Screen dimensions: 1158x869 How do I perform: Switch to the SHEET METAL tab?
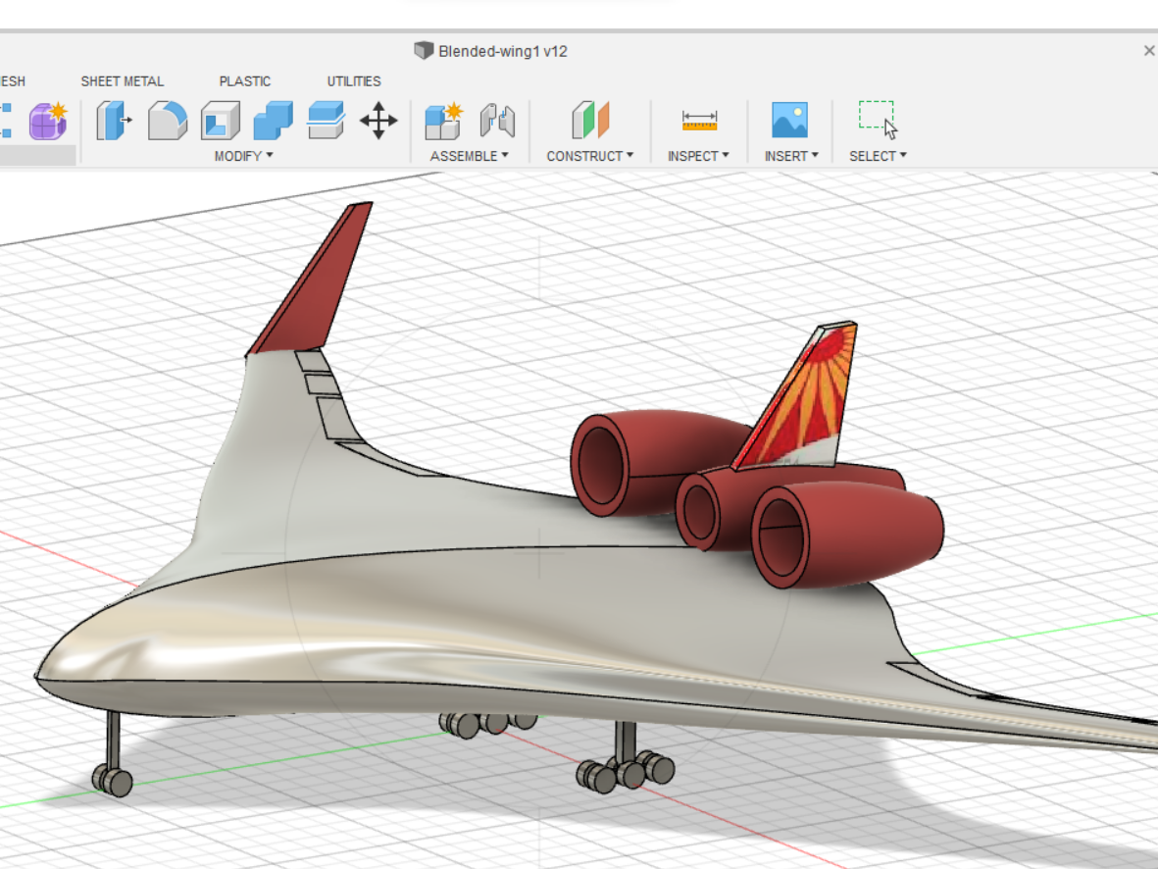click(123, 81)
